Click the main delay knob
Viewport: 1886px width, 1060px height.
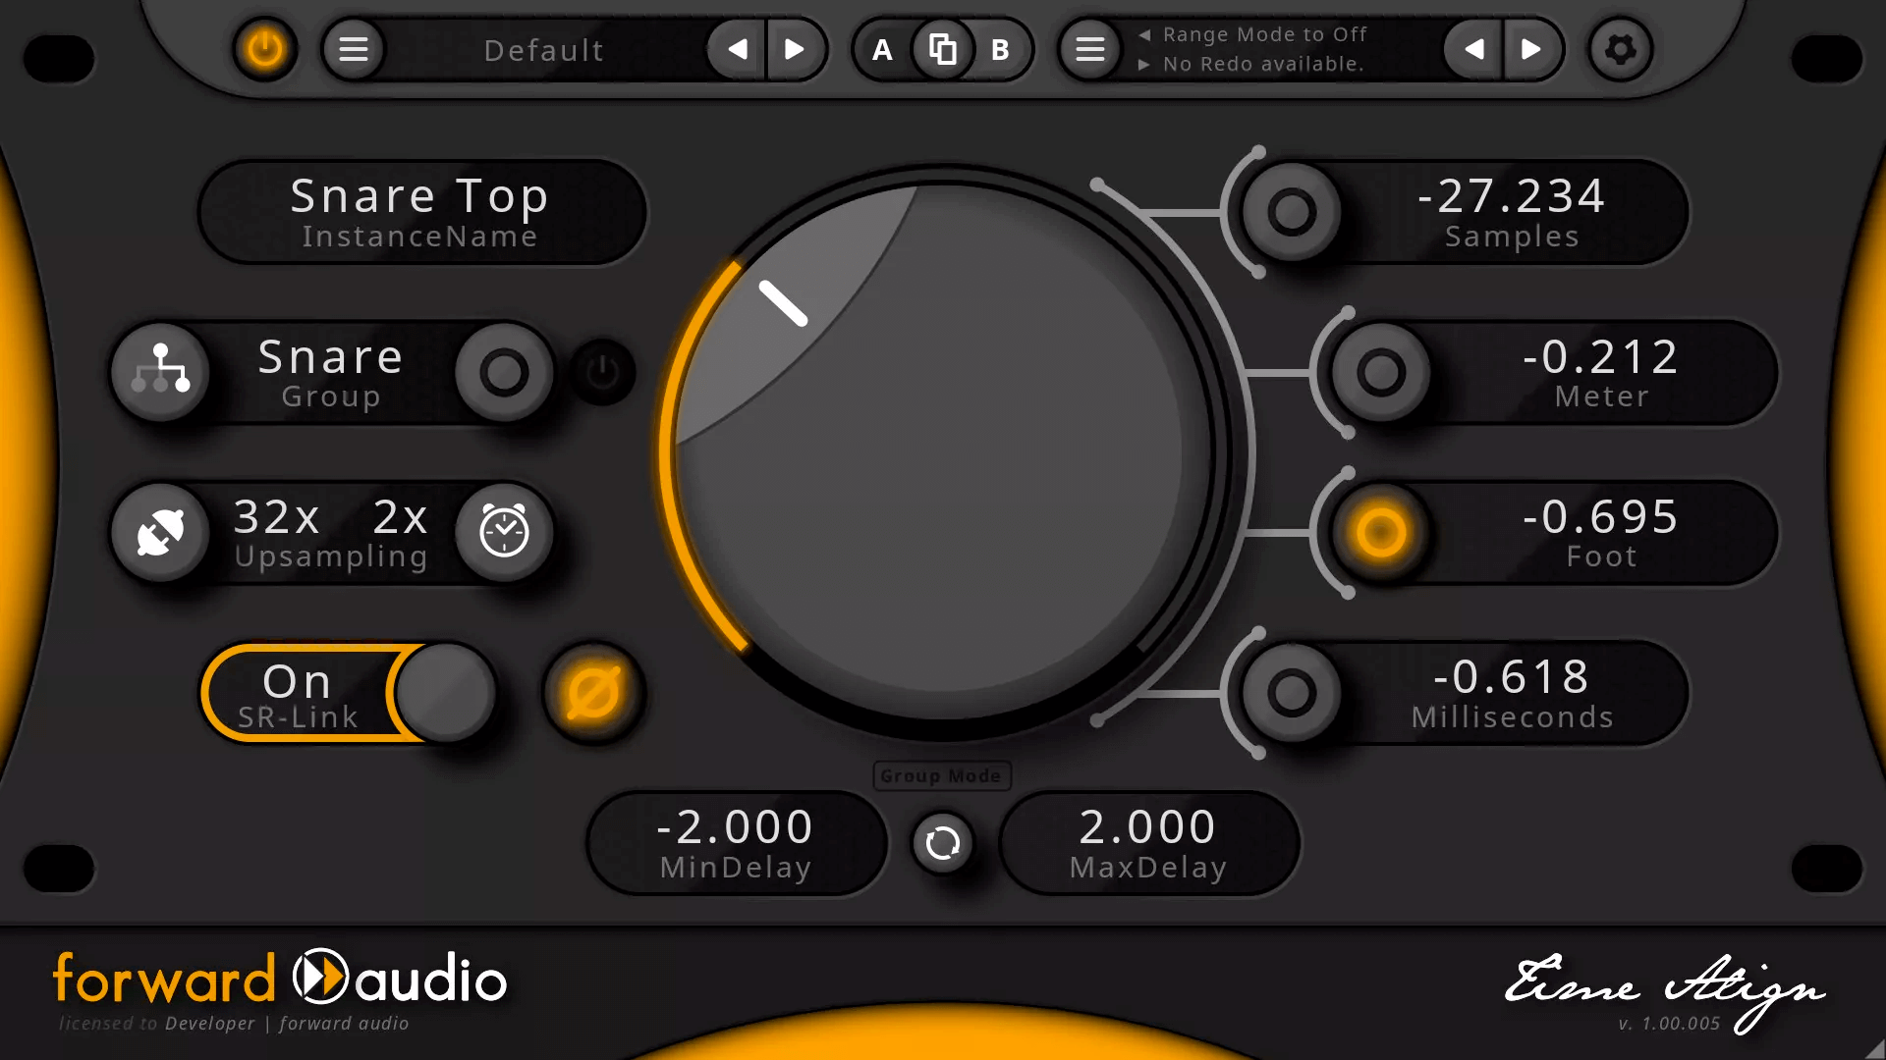pyautogui.click(x=941, y=453)
